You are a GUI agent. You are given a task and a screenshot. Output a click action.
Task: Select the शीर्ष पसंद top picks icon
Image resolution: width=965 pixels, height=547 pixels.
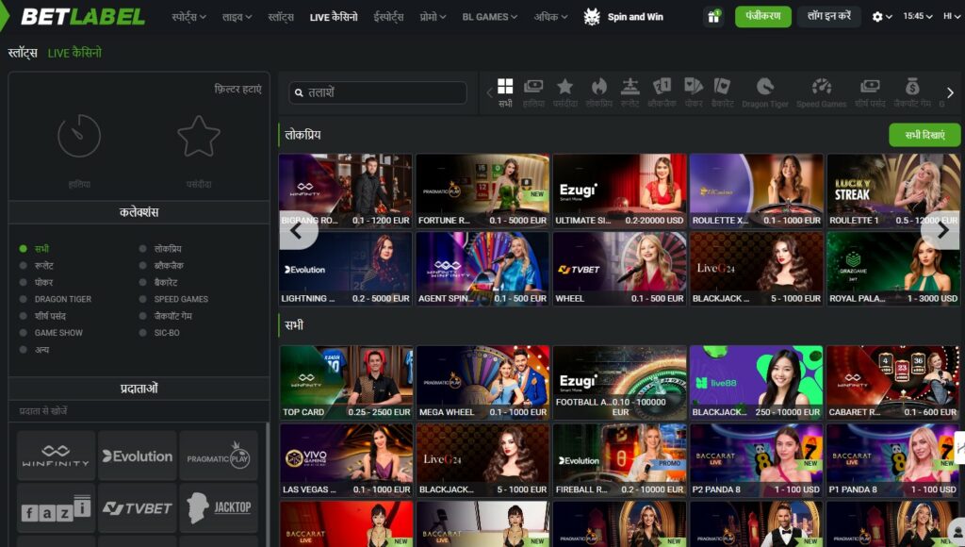pyautogui.click(x=870, y=93)
